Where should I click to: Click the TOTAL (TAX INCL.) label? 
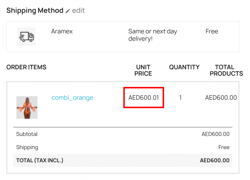[x=40, y=161]
